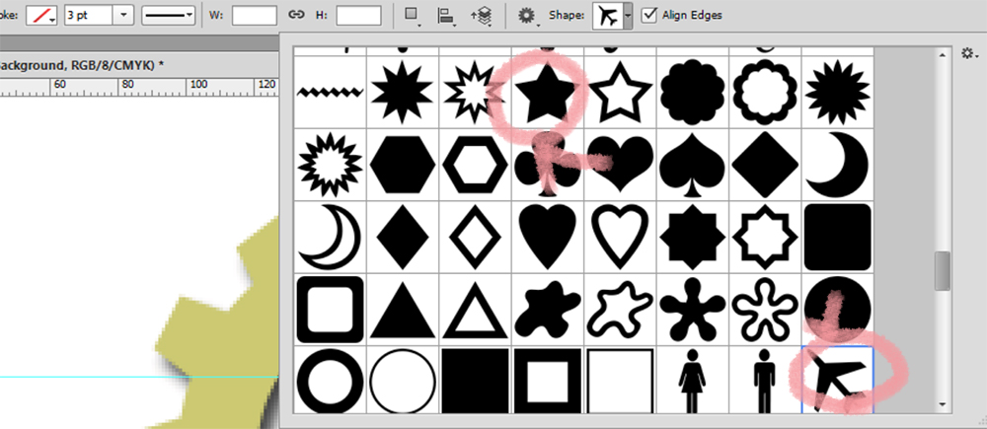Viewport: 987px width, 429px height.
Task: Open the stroke width dropdown arrow
Action: coord(123,16)
